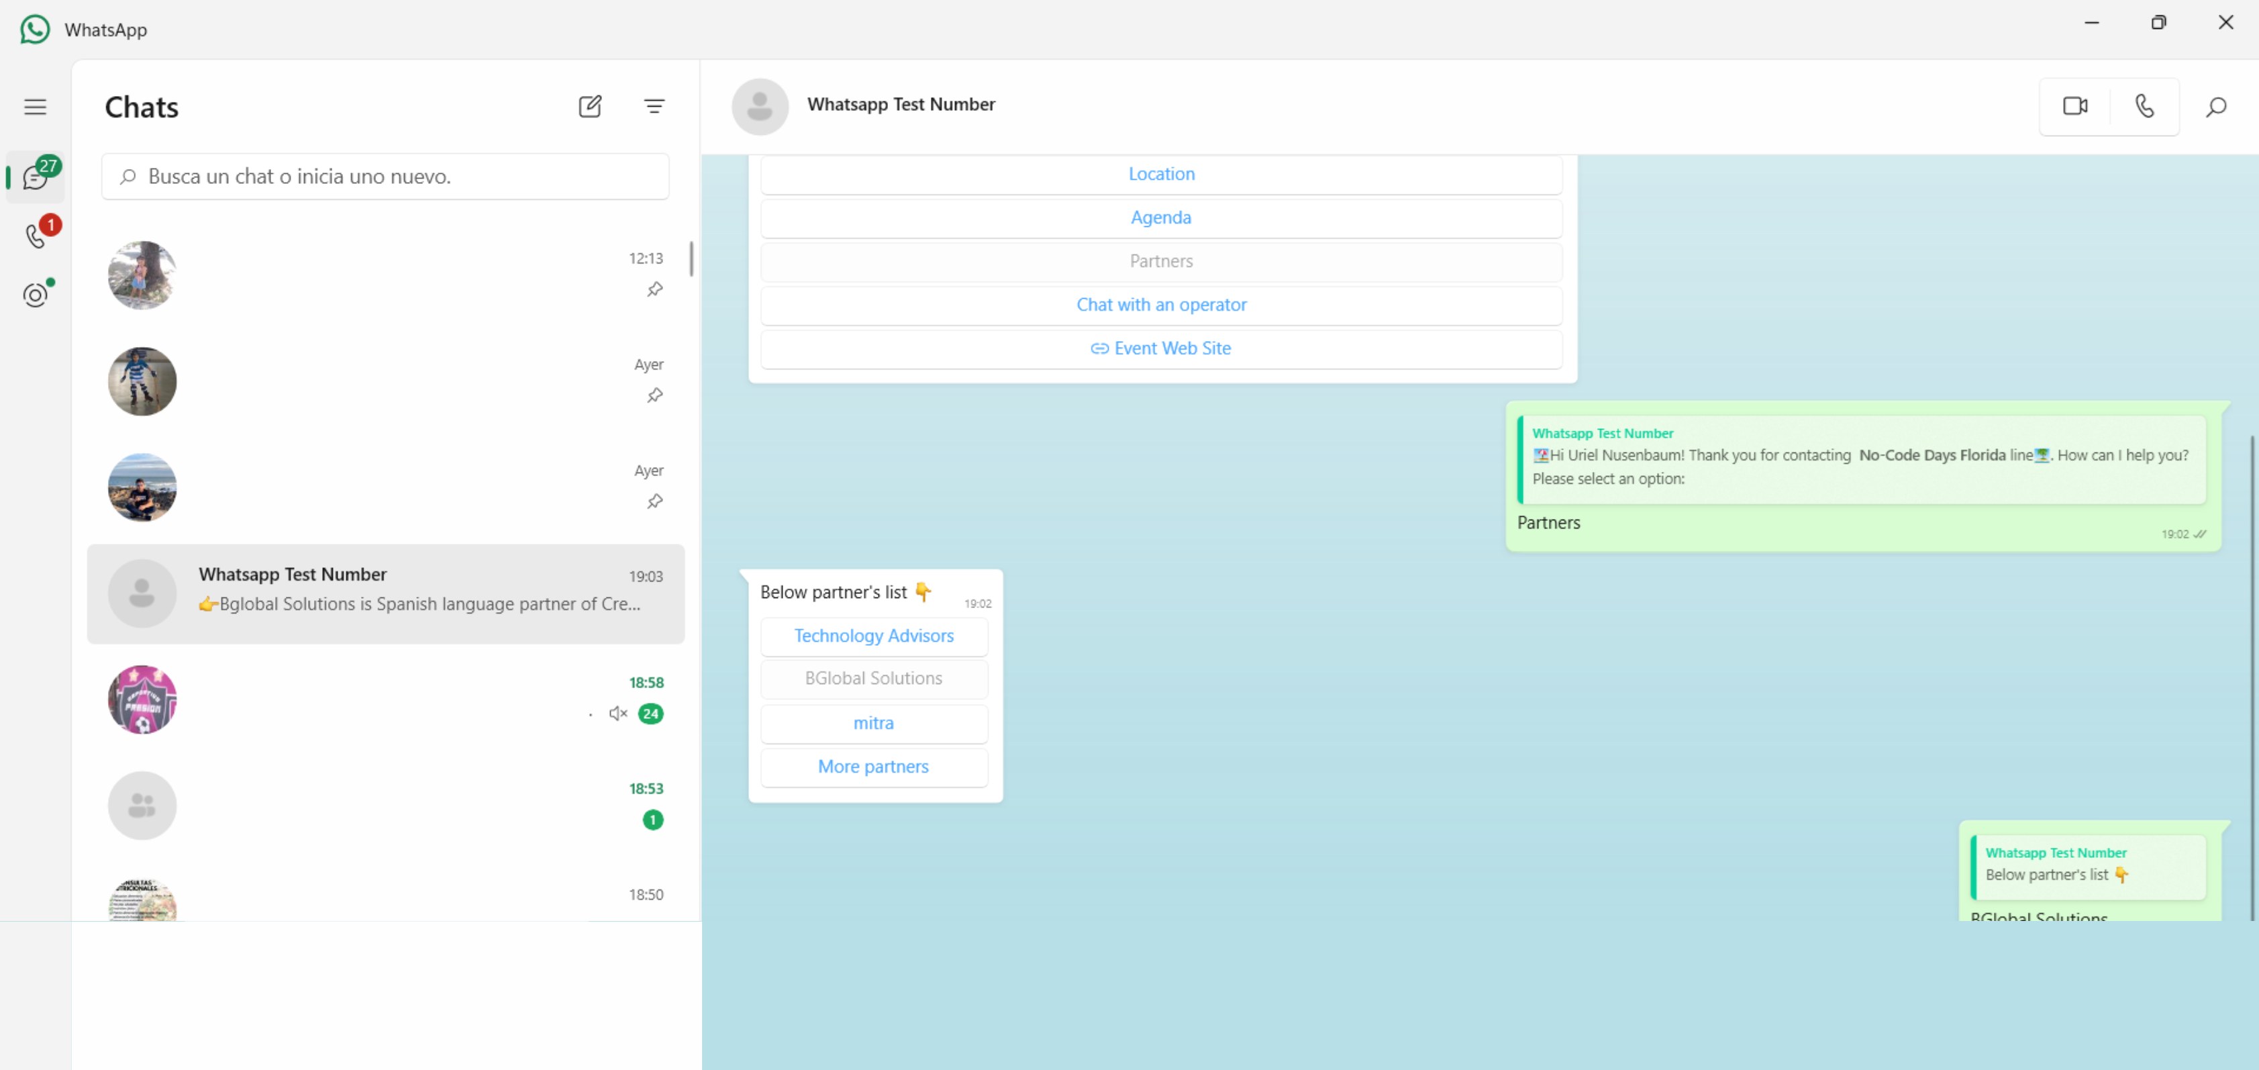Jump to quoted greeting in Partners reply
The image size is (2259, 1070).
click(1862, 460)
